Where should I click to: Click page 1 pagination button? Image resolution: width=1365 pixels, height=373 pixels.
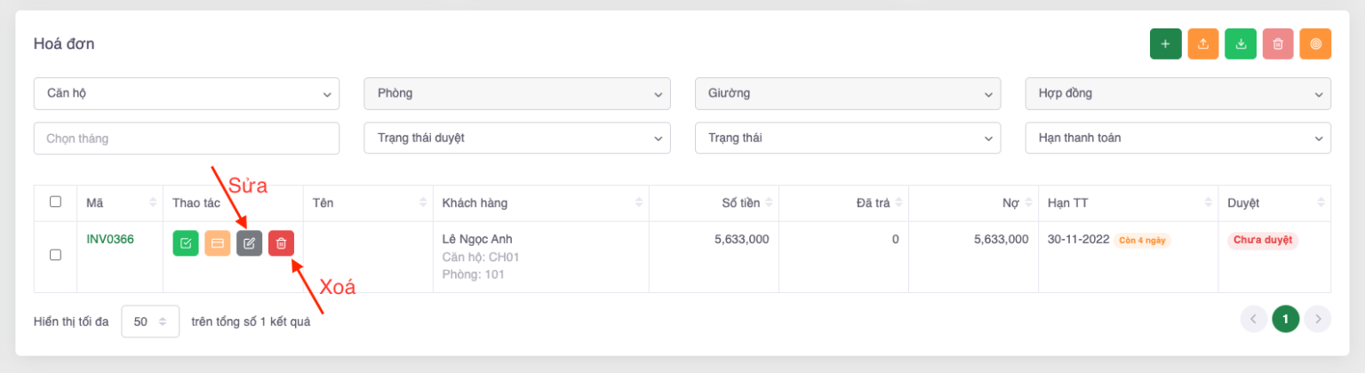[x=1285, y=318]
